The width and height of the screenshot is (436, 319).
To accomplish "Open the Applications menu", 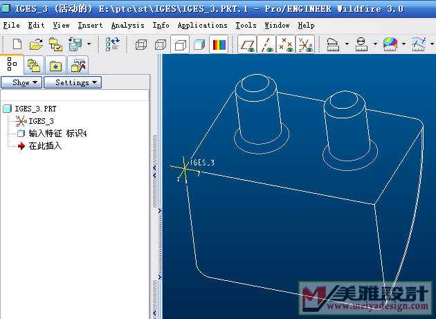I will [x=202, y=26].
